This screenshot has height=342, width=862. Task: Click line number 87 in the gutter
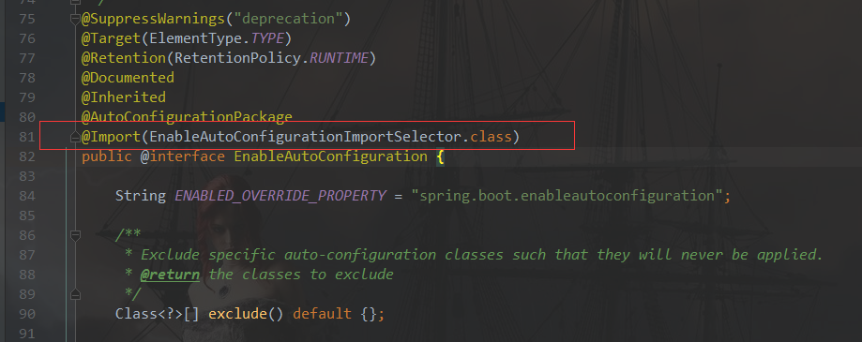27,255
